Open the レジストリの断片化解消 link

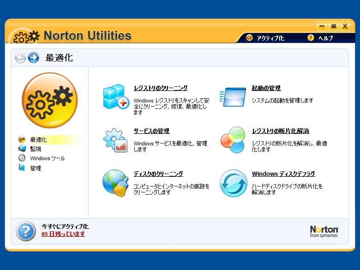click(280, 131)
